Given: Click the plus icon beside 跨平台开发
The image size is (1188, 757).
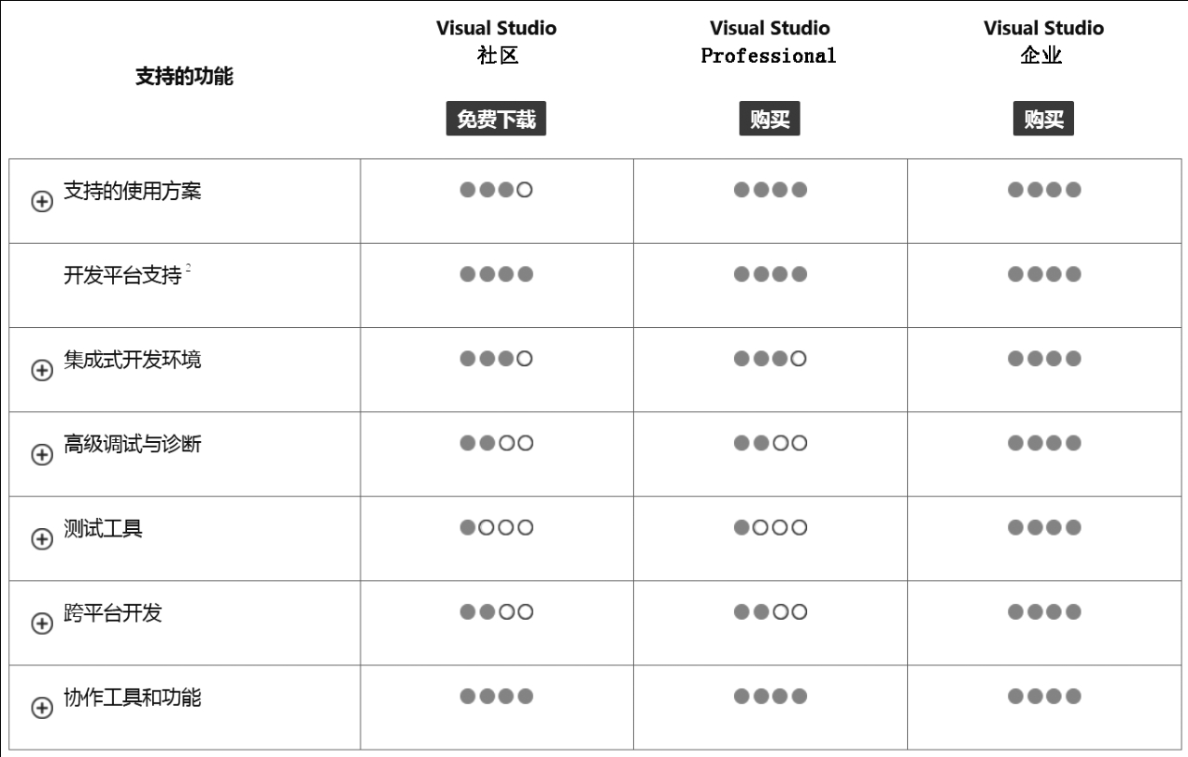Looking at the screenshot, I should pyautogui.click(x=42, y=624).
